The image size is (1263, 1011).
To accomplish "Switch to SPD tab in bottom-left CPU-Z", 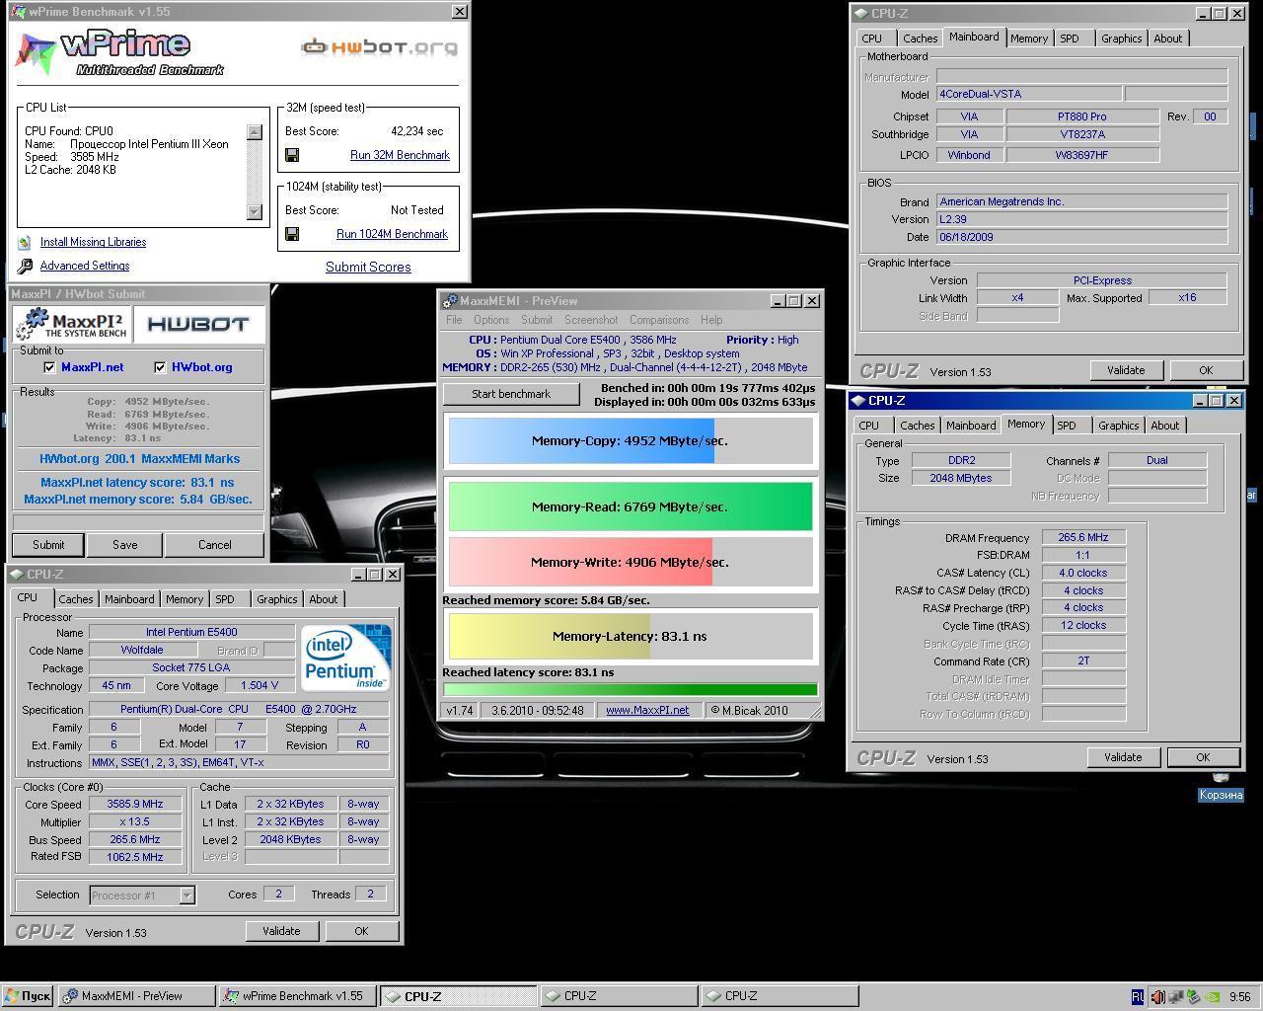I will point(225,599).
